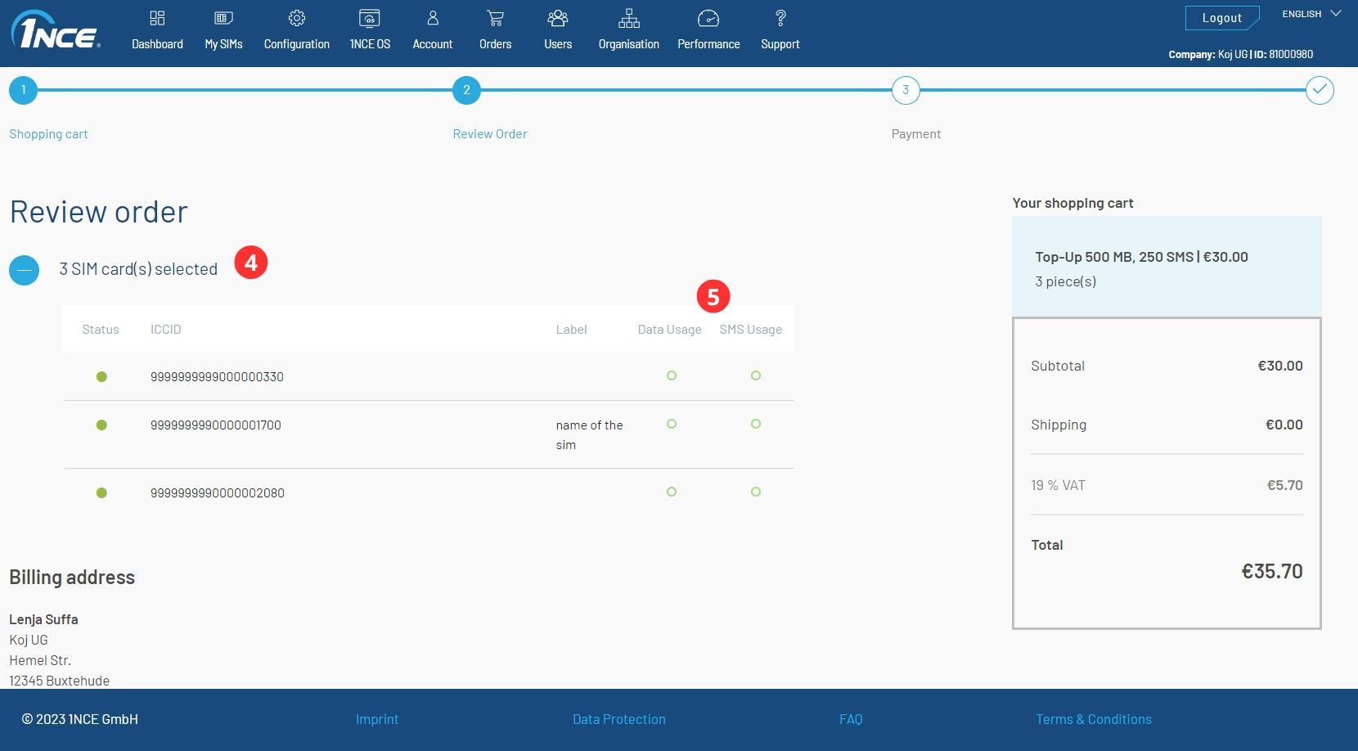Go back to step 1 Shopping cart
This screenshot has width=1358, height=751.
(24, 90)
